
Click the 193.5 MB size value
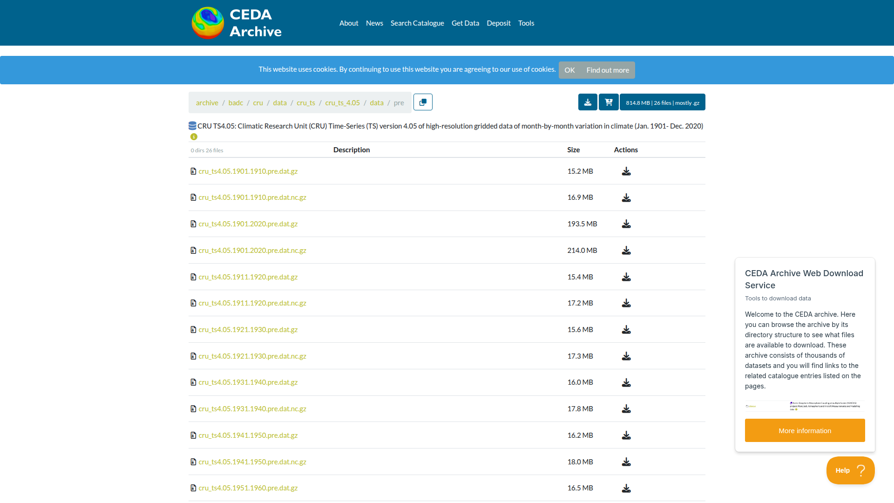point(582,224)
